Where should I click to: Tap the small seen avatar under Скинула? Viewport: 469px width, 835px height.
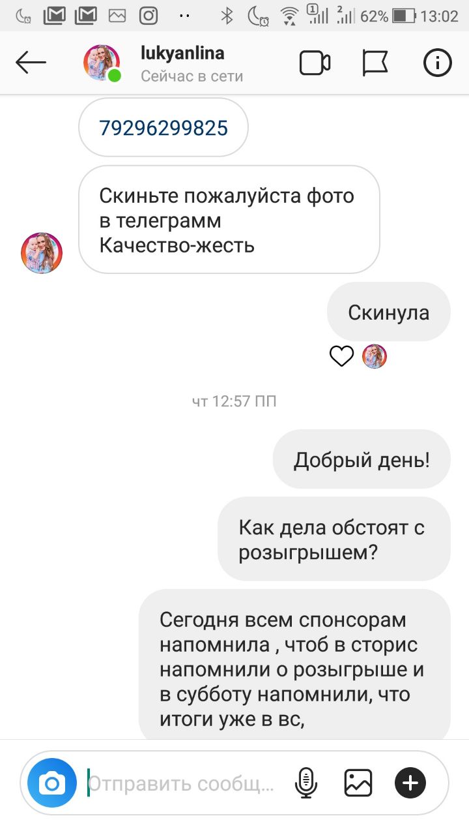tap(375, 356)
